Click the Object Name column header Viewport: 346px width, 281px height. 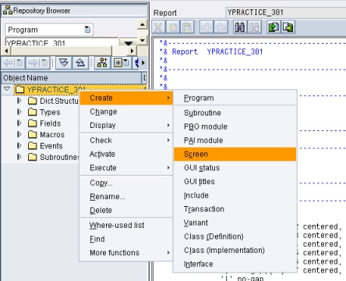tap(72, 78)
